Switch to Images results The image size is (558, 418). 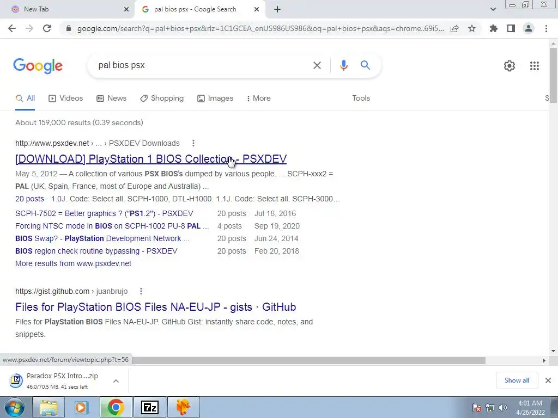pyautogui.click(x=215, y=99)
